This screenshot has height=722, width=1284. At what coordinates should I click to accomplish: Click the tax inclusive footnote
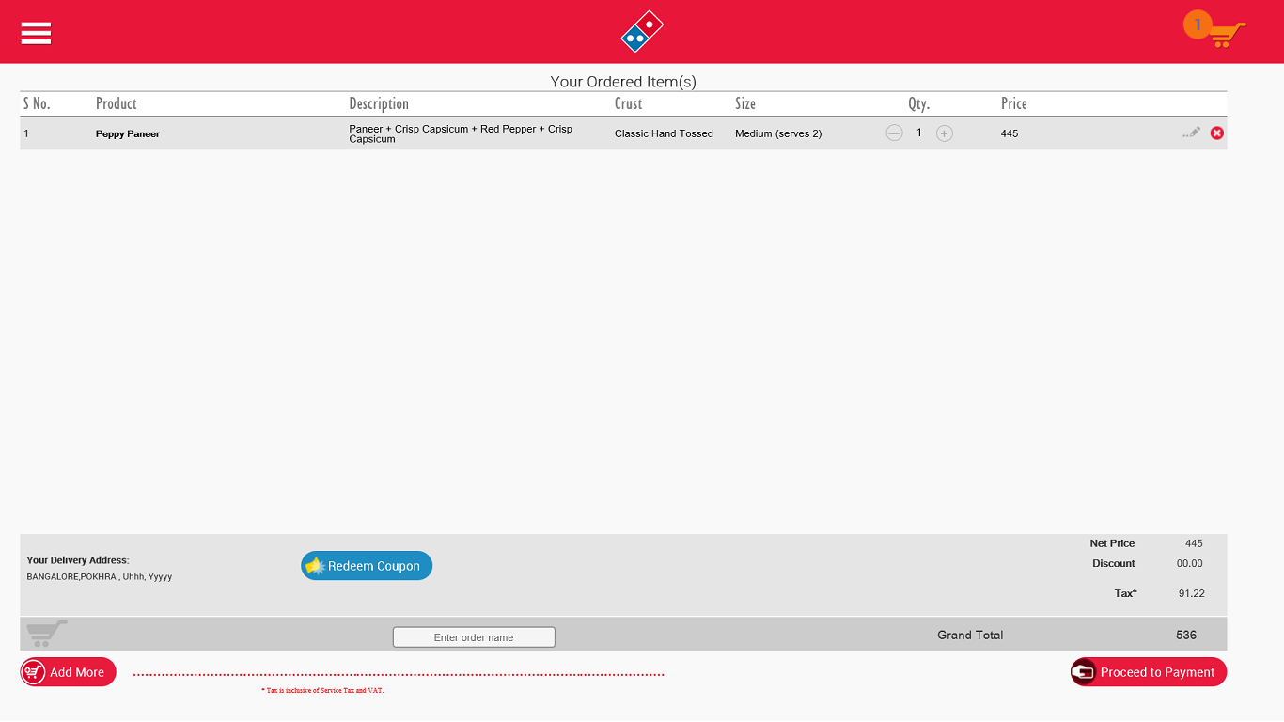click(322, 690)
